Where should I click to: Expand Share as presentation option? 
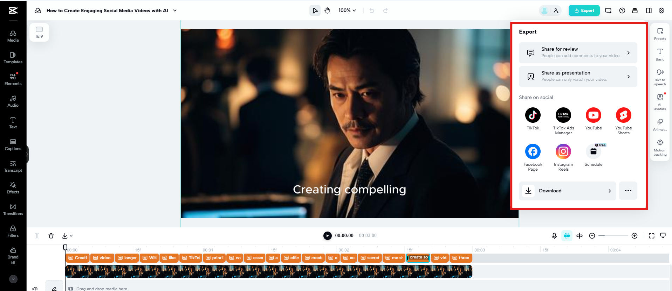click(x=578, y=76)
